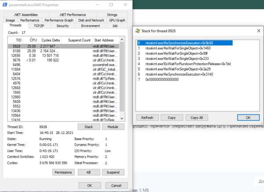
Task: Sort threads by CPU column header
Action: click(31, 40)
